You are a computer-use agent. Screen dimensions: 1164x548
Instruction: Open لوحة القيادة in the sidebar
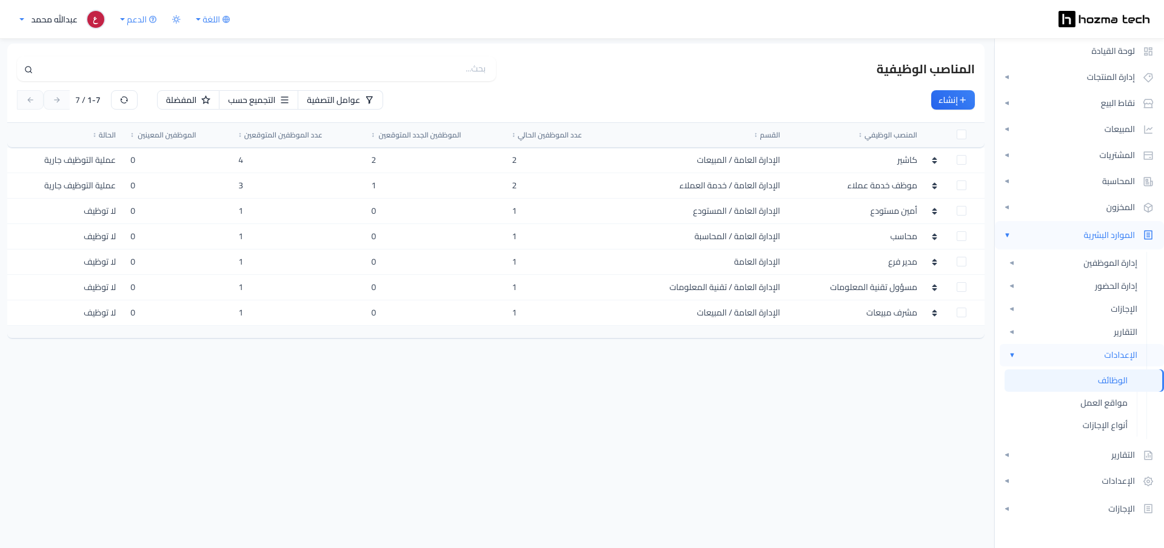pos(1113,51)
